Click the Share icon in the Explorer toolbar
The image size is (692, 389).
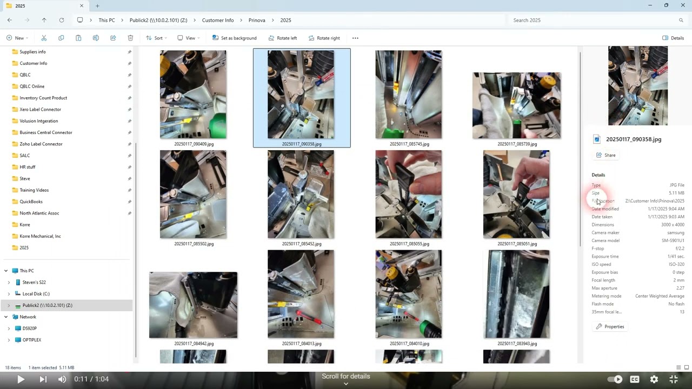tap(113, 38)
